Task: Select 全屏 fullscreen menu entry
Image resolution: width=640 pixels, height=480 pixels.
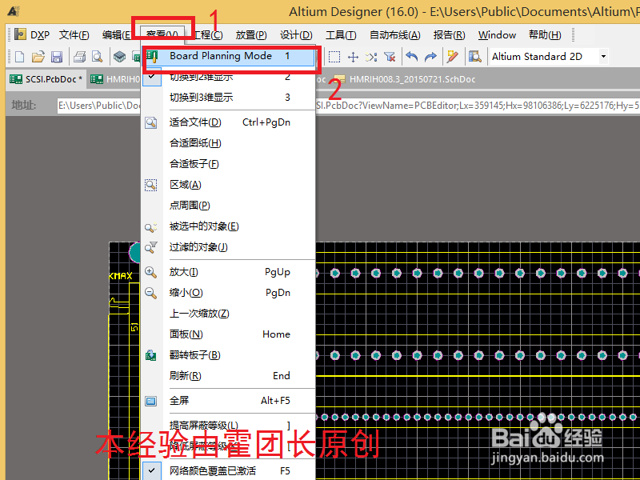Action: pyautogui.click(x=229, y=401)
